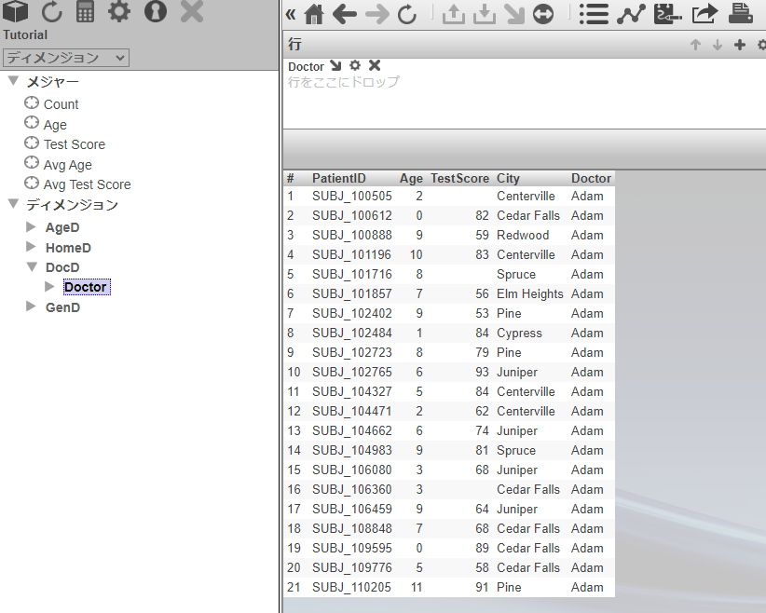Click the GenD dimension label
The height and width of the screenshot is (613, 766).
(x=62, y=307)
